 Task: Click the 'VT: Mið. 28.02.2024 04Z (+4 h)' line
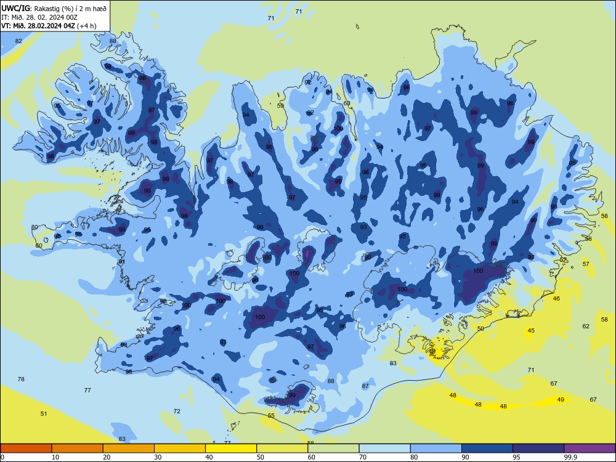click(x=49, y=26)
